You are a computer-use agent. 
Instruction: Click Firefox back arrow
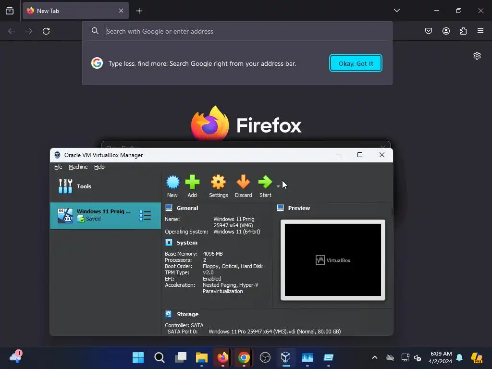12,31
